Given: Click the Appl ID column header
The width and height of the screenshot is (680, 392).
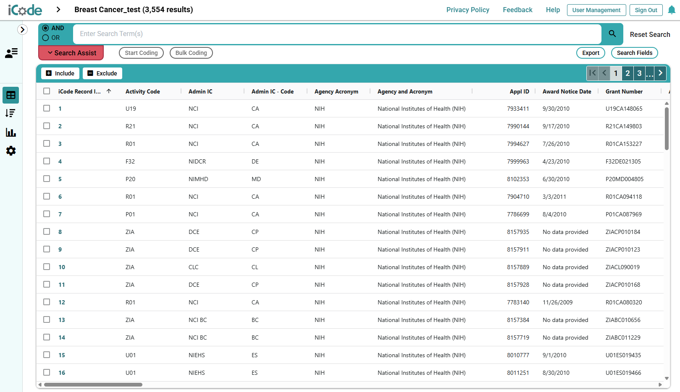Looking at the screenshot, I should pos(520,91).
